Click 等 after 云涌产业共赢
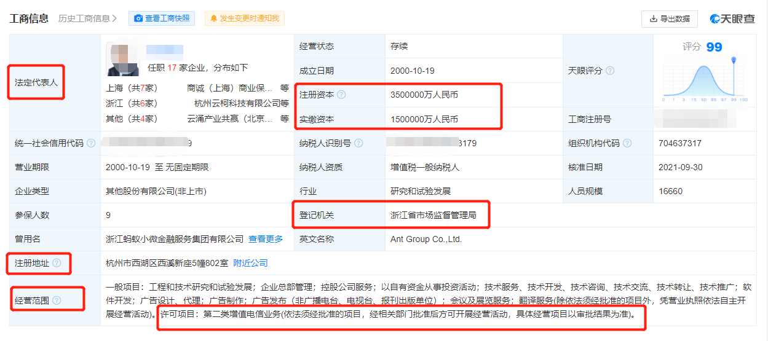This screenshot has height=341, width=768. [285, 119]
